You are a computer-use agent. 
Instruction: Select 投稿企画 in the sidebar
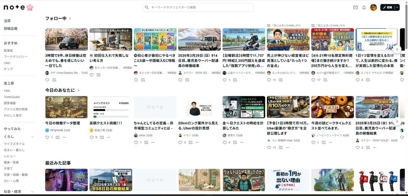pos(11,28)
